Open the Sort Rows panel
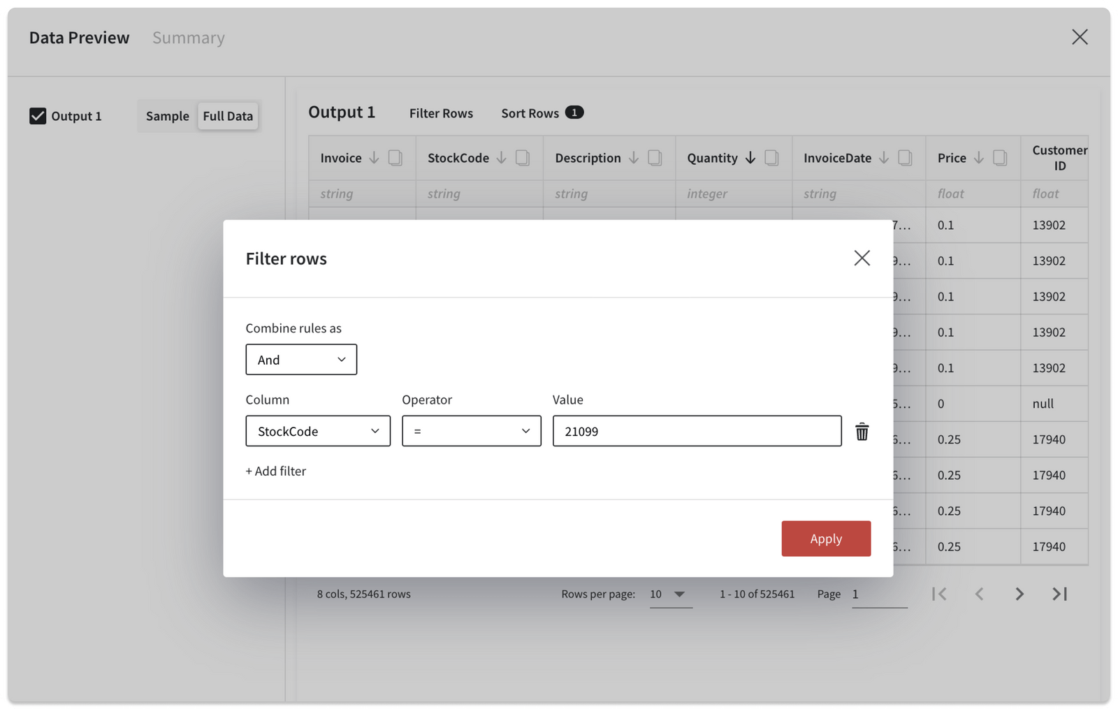 point(530,112)
